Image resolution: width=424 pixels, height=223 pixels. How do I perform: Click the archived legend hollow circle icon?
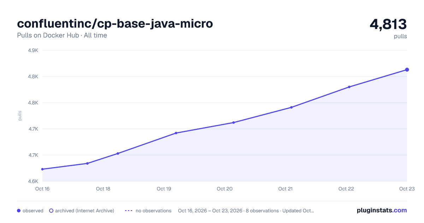pyautogui.click(x=51, y=211)
